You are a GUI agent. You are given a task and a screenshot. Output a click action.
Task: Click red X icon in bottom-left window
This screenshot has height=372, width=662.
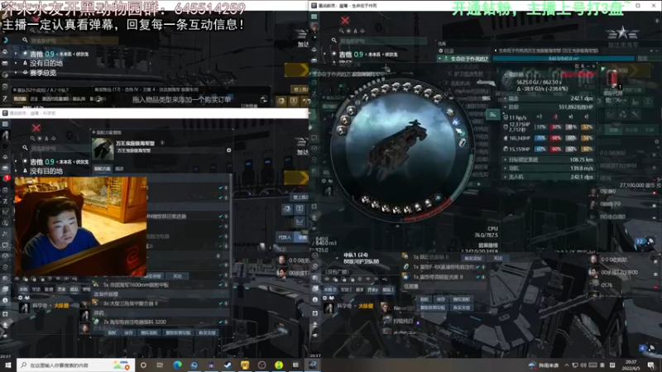[36, 128]
